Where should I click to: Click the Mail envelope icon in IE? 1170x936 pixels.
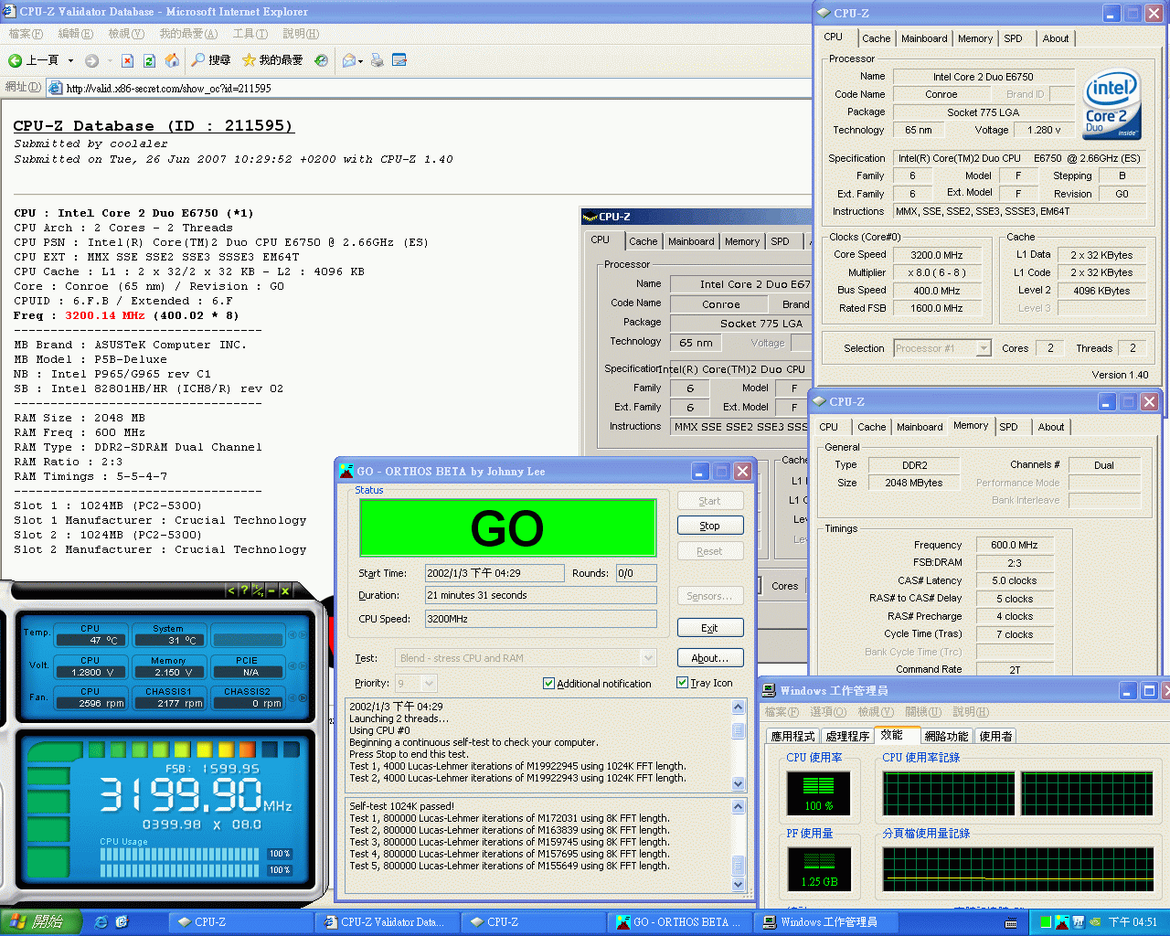pos(348,60)
